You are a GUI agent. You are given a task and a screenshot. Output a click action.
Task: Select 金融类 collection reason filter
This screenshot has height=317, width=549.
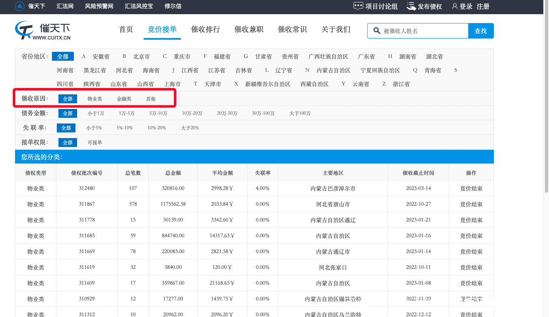point(124,99)
